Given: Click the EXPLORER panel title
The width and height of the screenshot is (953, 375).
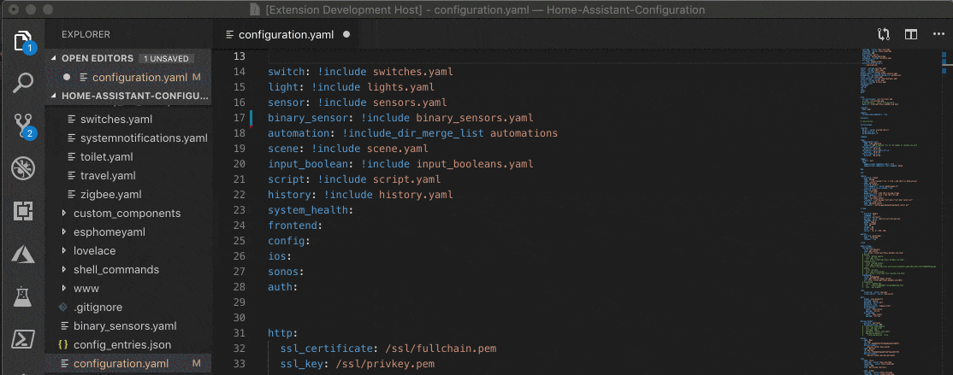Looking at the screenshot, I should 86,34.
